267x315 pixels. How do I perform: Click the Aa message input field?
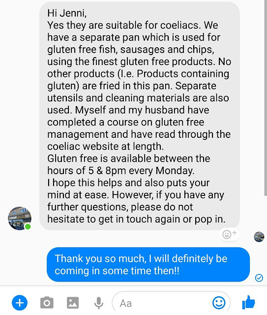(x=171, y=303)
